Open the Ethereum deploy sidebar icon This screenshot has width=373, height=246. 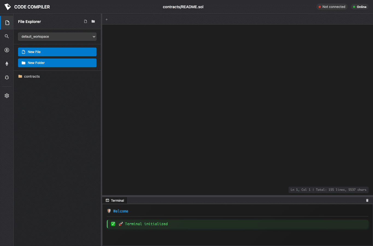(x=7, y=64)
